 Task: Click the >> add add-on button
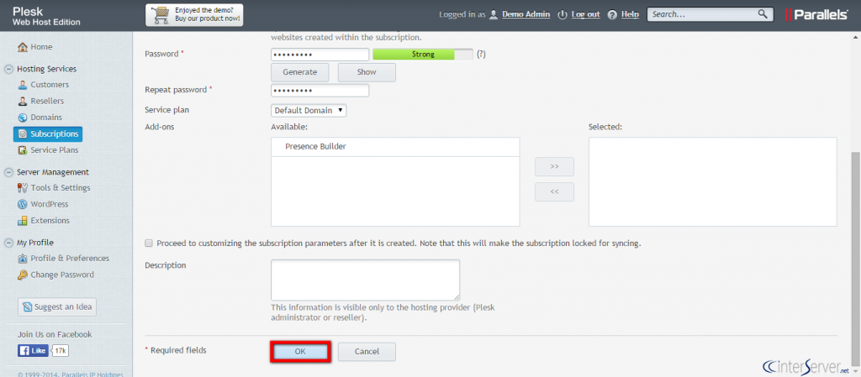(555, 166)
